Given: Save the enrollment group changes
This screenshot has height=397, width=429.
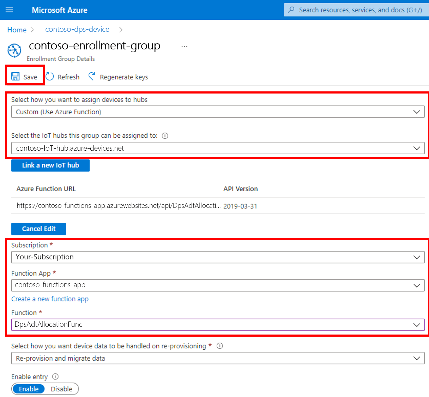Looking at the screenshot, I should pyautogui.click(x=25, y=77).
